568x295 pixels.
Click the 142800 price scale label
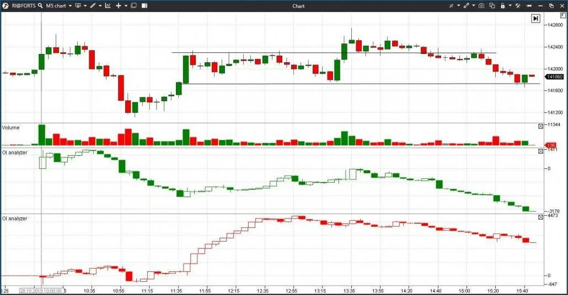coord(555,25)
